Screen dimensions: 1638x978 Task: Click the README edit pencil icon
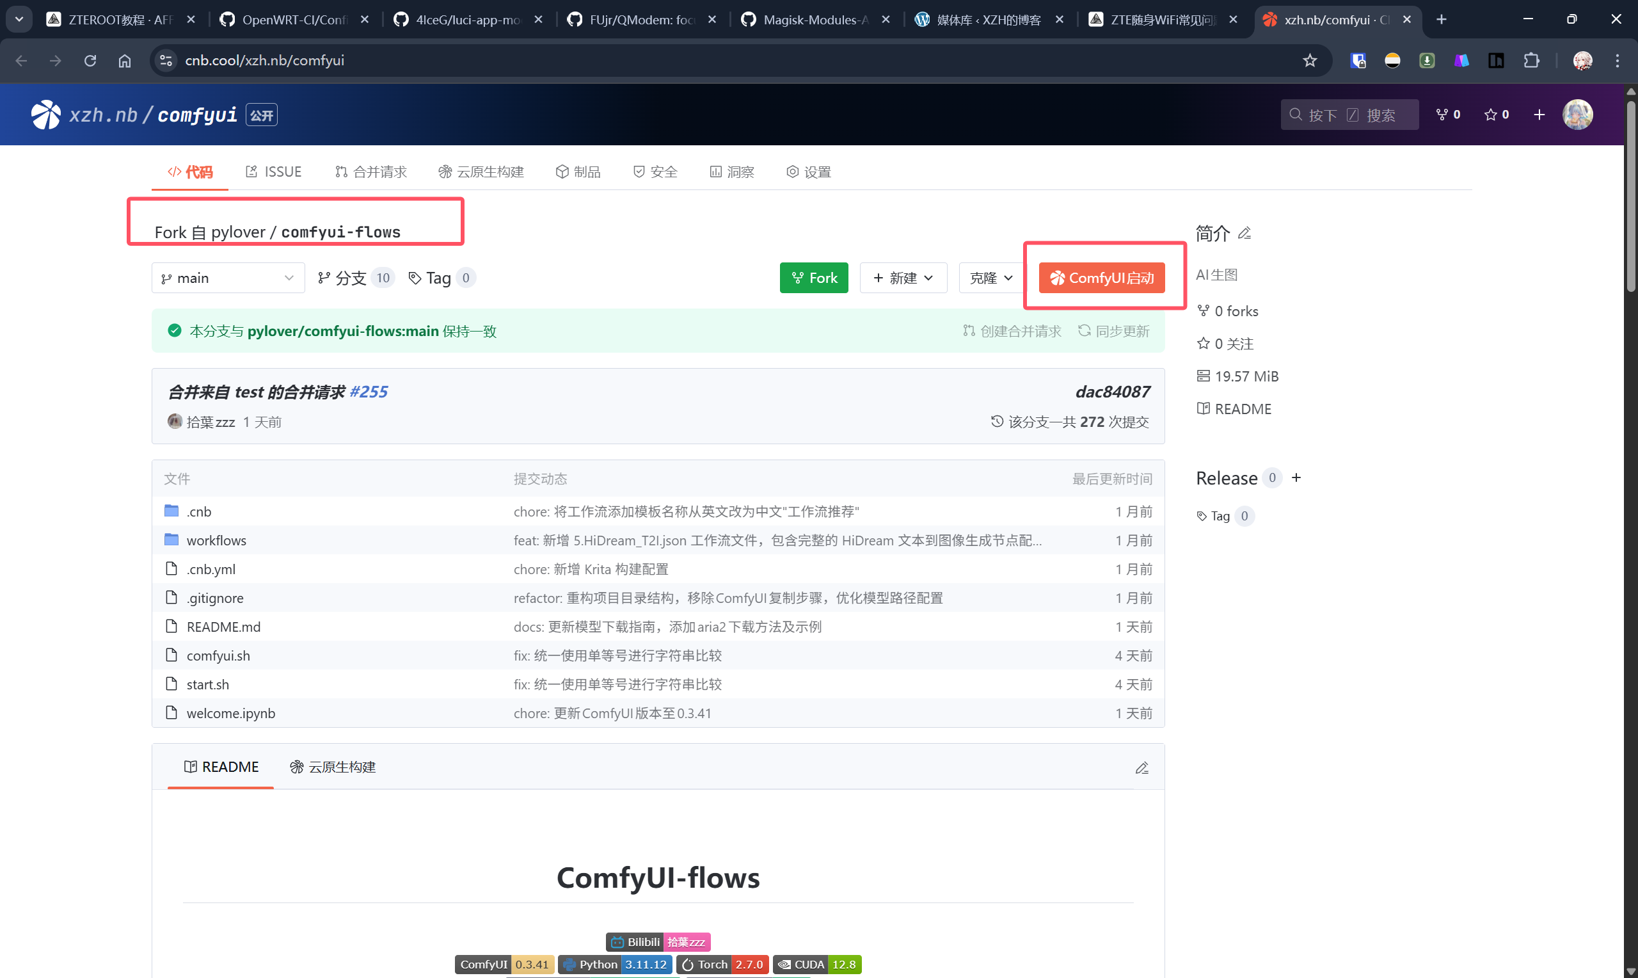[1142, 768]
